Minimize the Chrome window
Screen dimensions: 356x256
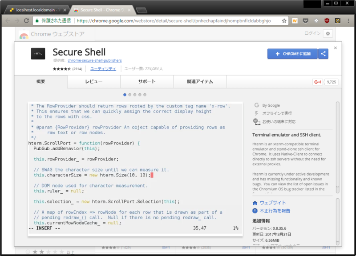(328, 4)
